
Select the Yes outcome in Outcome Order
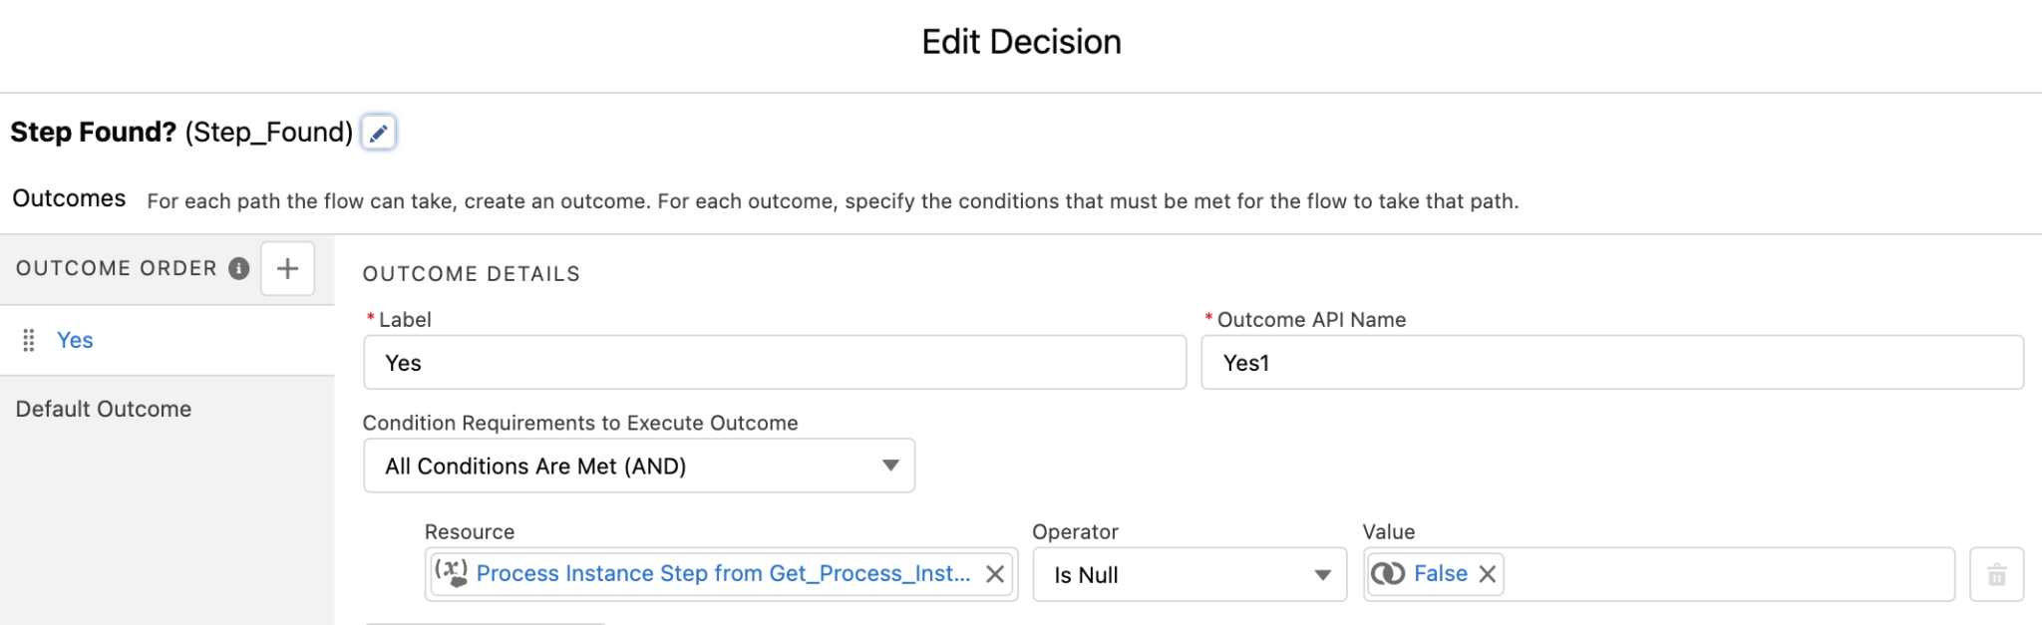click(75, 340)
